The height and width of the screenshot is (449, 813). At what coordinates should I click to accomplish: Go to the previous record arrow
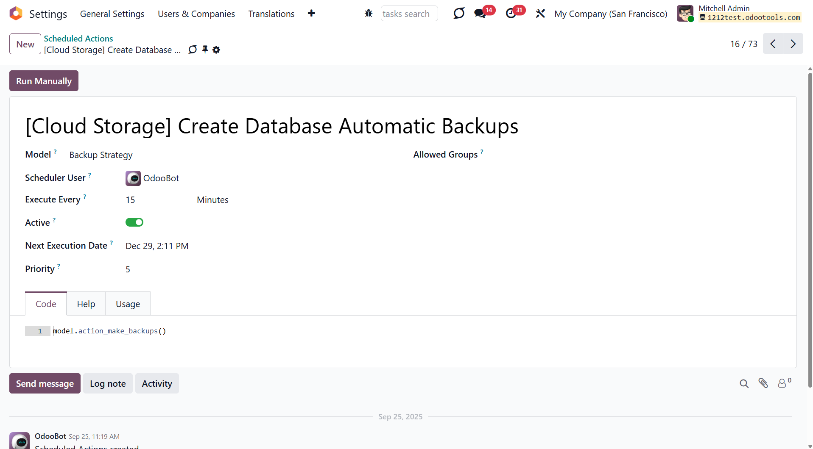[773, 44]
